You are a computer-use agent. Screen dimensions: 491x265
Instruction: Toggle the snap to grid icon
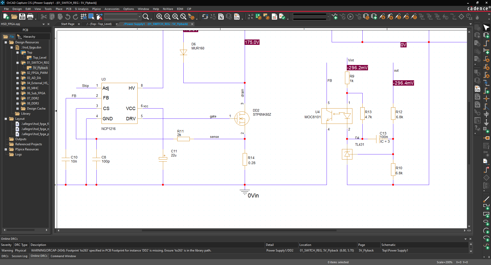[x=83, y=17]
